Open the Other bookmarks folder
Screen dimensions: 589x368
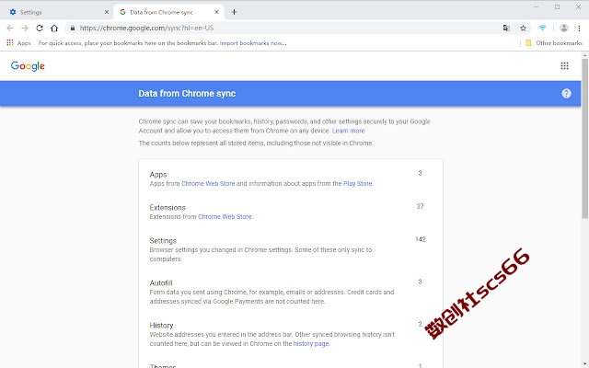coord(554,43)
